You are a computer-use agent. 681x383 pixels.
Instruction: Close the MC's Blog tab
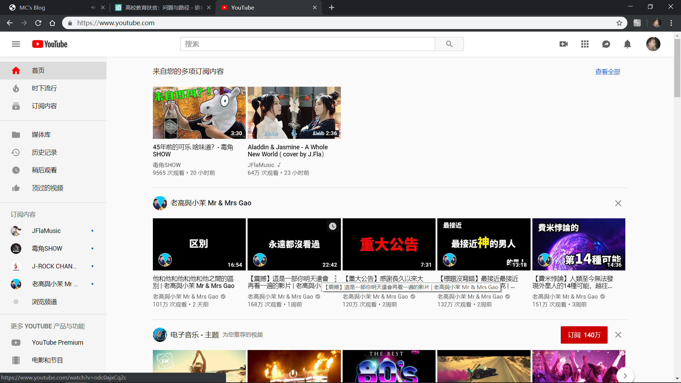point(103,7)
